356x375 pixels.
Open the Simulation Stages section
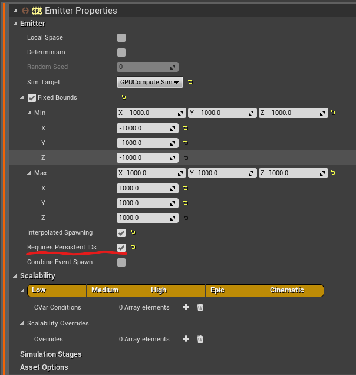click(51, 354)
